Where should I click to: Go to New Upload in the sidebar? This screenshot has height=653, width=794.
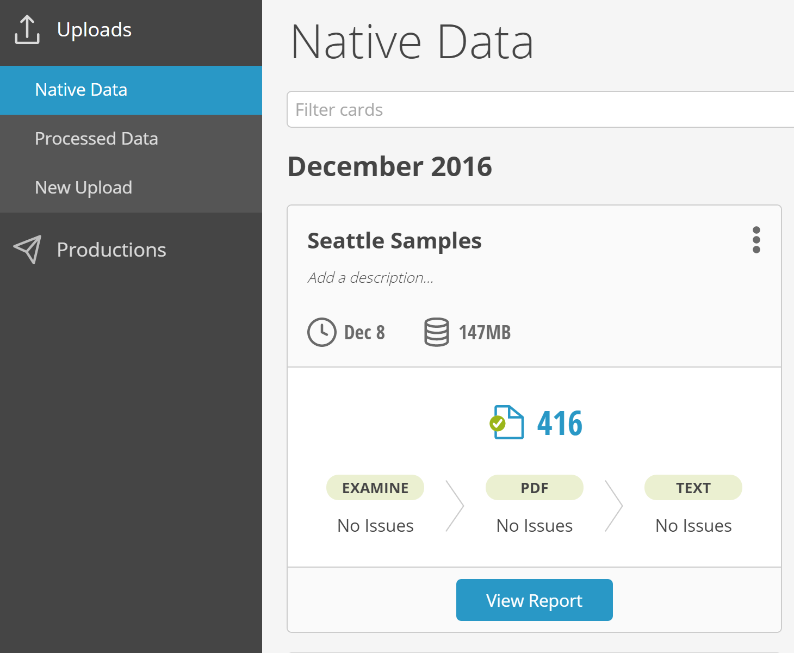pos(131,188)
